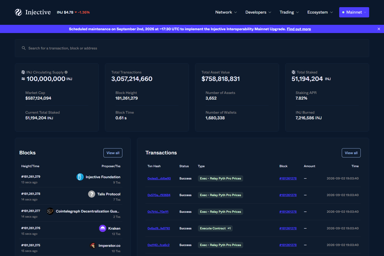Focus the transaction search field
384x256 pixels.
pyautogui.click(x=192, y=48)
